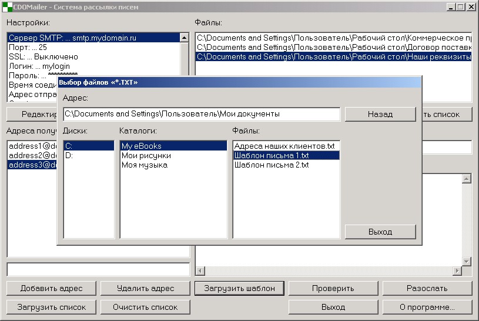Select file Шаблон письма 2.txt
Image resolution: width=479 pixels, height=321 pixels.
286,165
